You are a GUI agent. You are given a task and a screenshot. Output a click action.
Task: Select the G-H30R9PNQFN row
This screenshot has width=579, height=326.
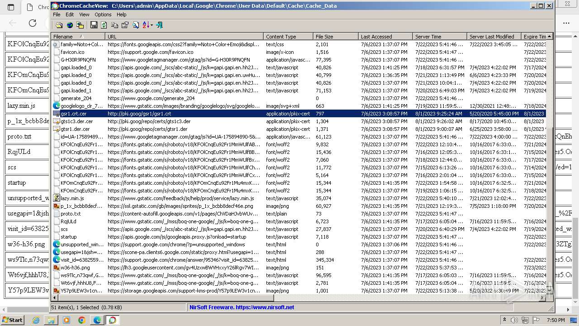pyautogui.click(x=299, y=60)
